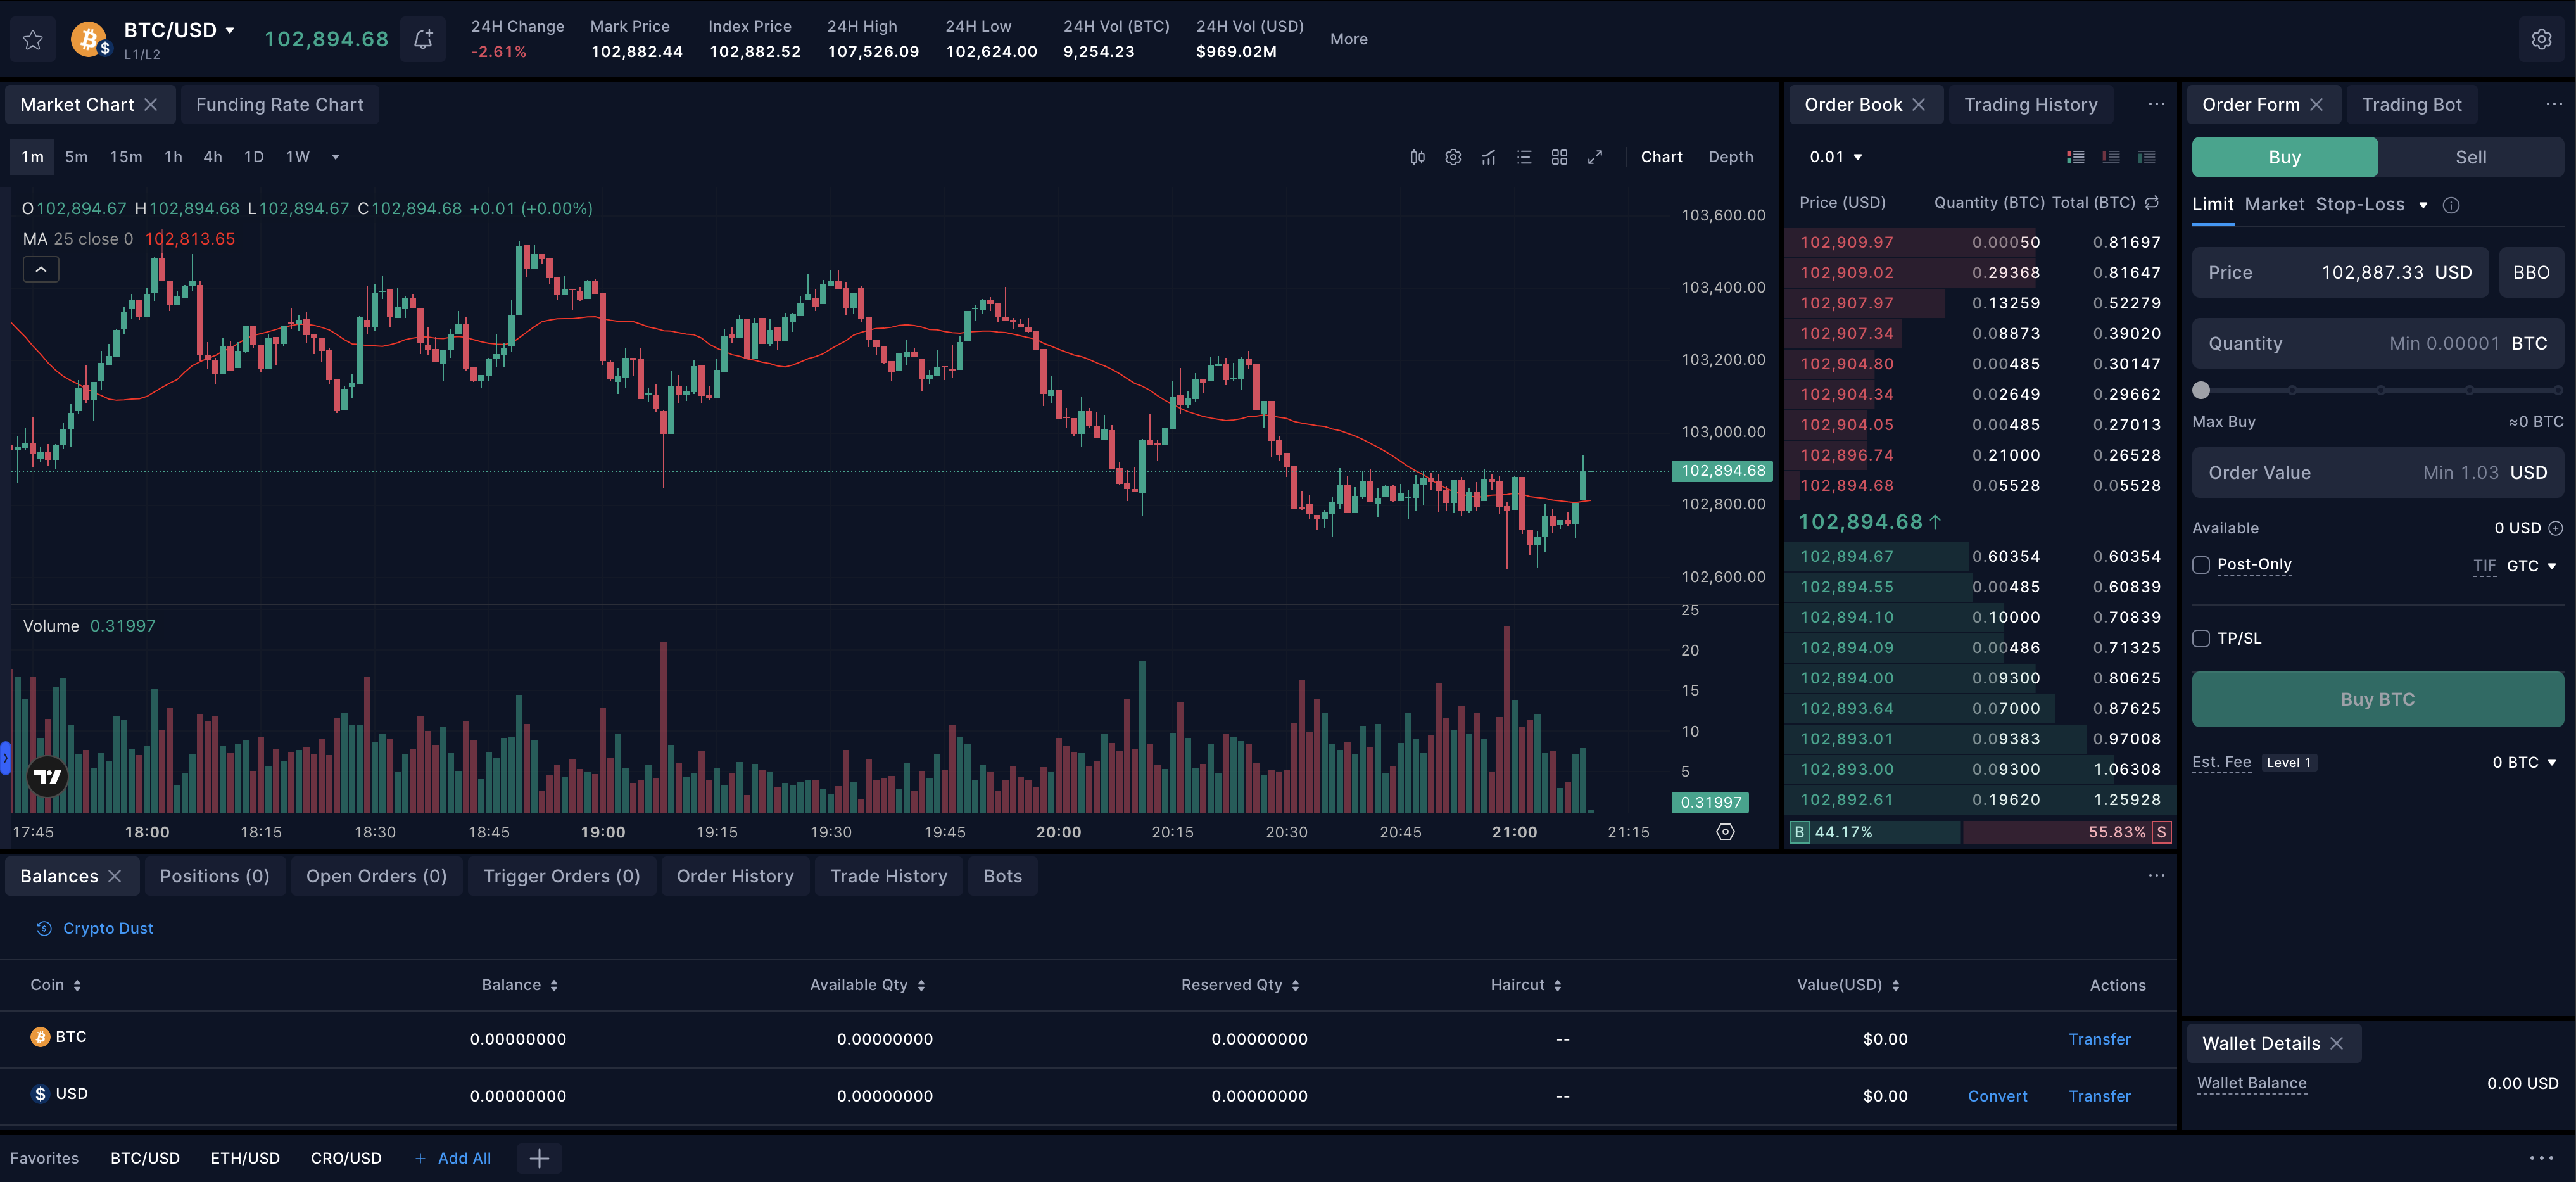2576x1182 pixels.
Task: Expand the chart to fullscreen
Action: (x=1596, y=157)
